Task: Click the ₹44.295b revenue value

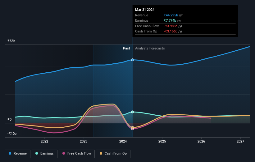Action: click(171, 15)
